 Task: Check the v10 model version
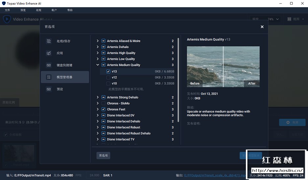click(108, 83)
